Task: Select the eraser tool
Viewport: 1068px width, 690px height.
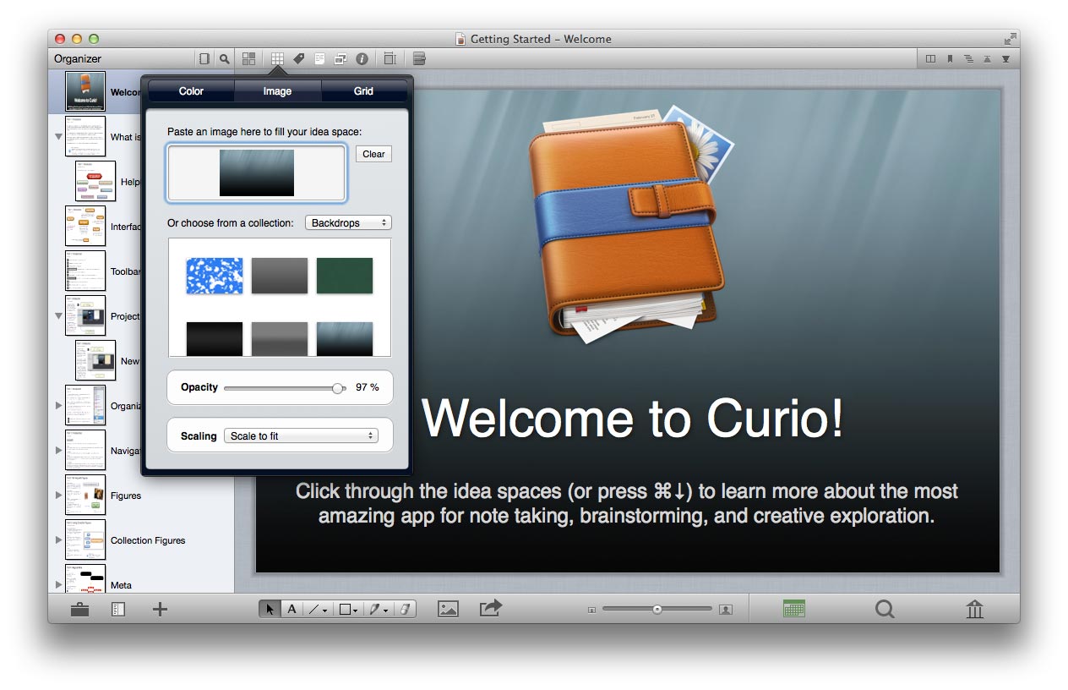Action: [x=405, y=609]
